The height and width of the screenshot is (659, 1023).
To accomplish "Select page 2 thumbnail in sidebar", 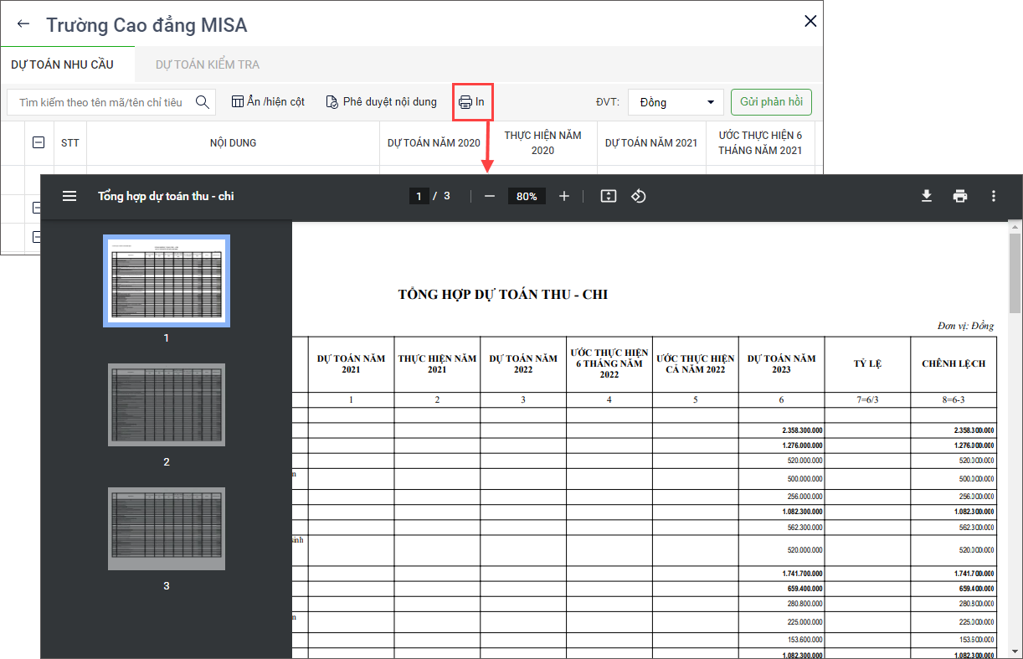I will [x=167, y=405].
